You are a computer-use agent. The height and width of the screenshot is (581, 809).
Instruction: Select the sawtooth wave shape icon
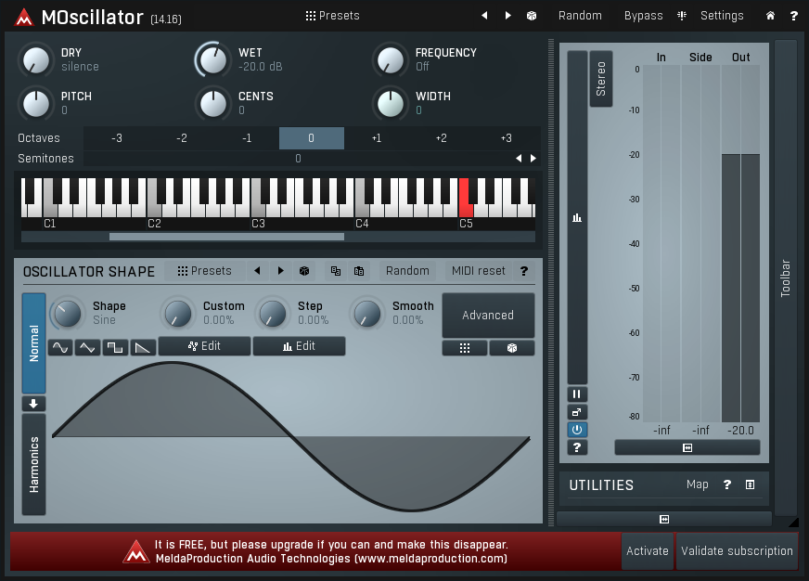142,347
